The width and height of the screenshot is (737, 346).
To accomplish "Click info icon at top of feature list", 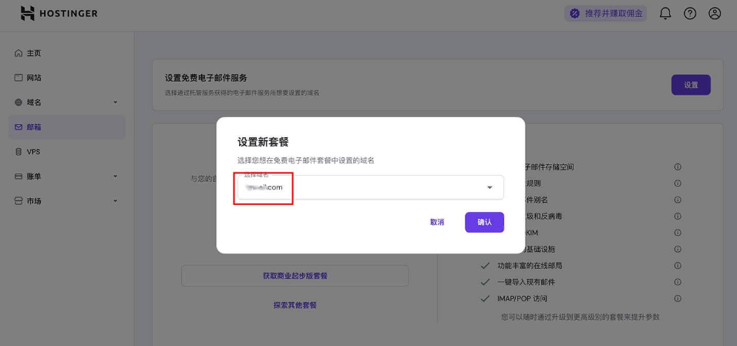I will 678,166.
